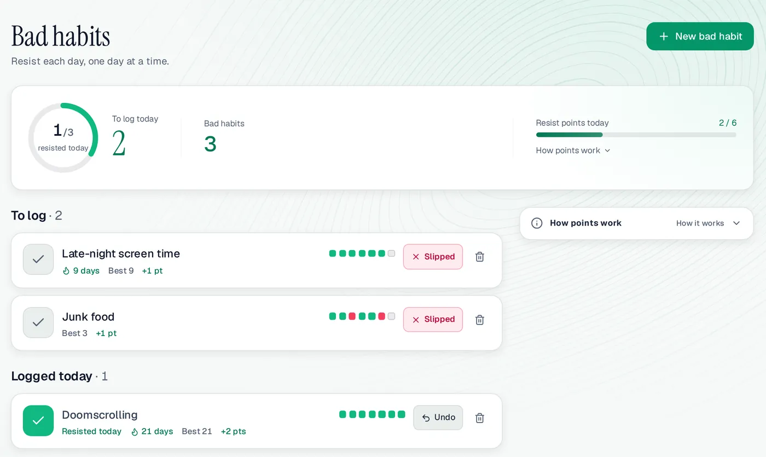Click the +1 pt label on Late-night screen time

[x=152, y=271]
